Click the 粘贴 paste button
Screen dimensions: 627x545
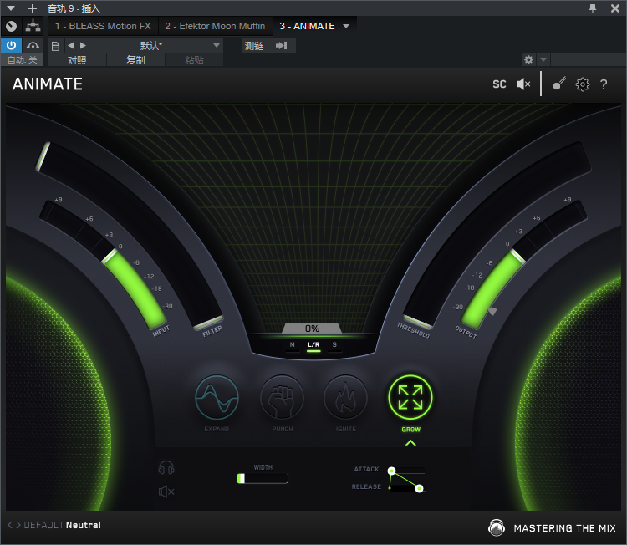(194, 60)
